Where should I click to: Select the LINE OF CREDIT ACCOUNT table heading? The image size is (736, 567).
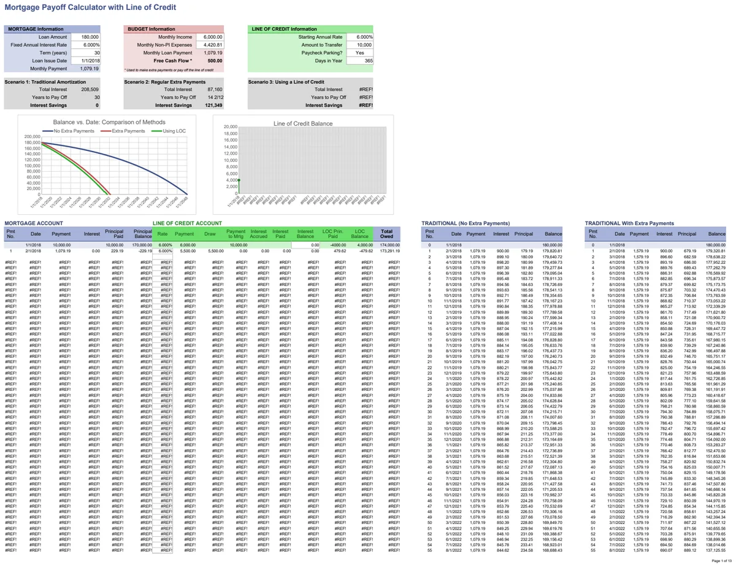[187, 223]
